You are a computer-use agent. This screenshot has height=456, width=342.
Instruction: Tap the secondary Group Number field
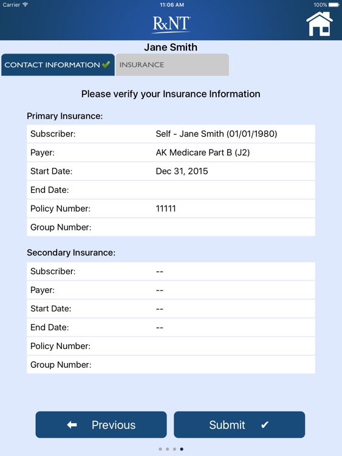(x=171, y=365)
